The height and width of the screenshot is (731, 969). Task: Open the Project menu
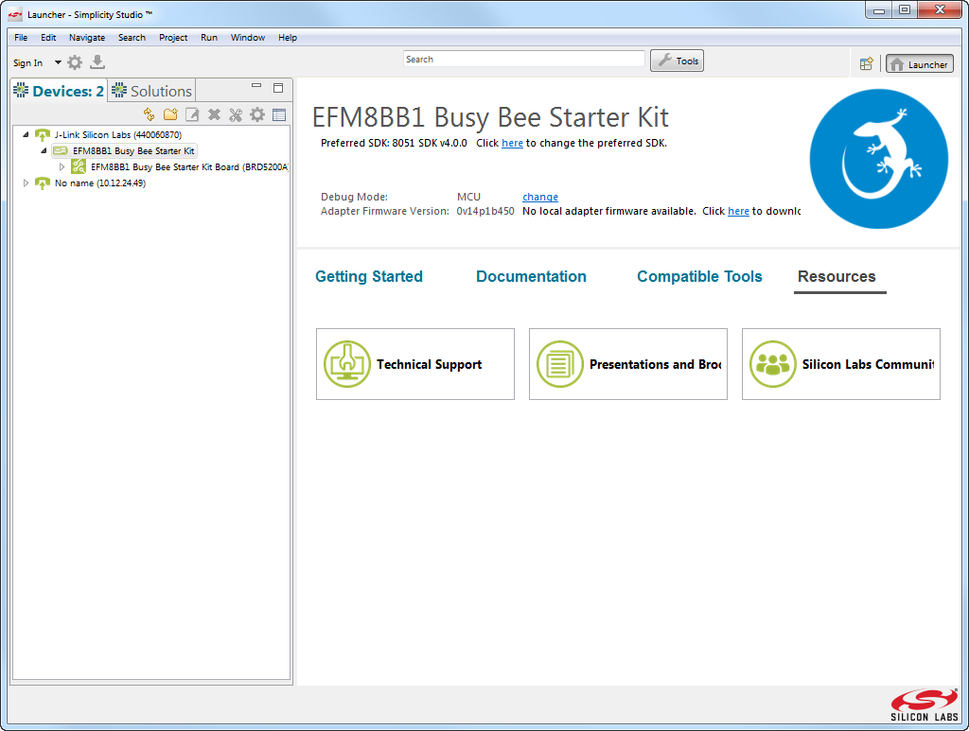[x=173, y=38]
